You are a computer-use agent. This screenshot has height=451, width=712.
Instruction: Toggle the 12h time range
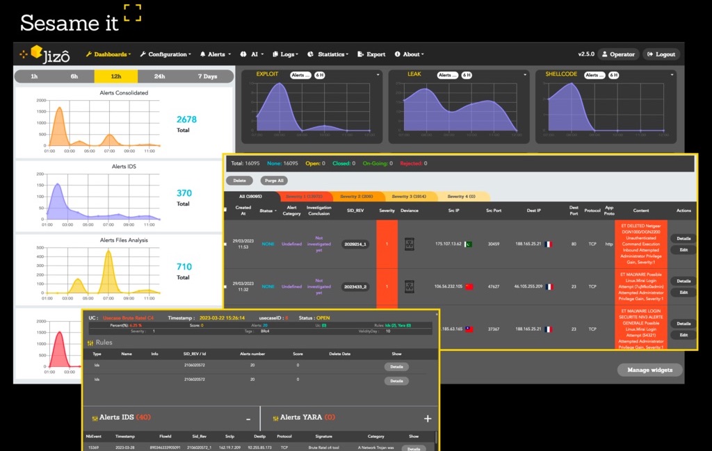[115, 76]
